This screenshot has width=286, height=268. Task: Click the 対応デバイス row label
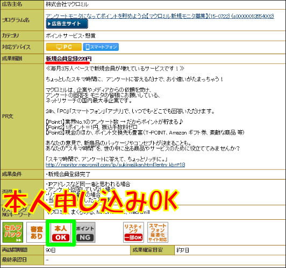(16, 47)
